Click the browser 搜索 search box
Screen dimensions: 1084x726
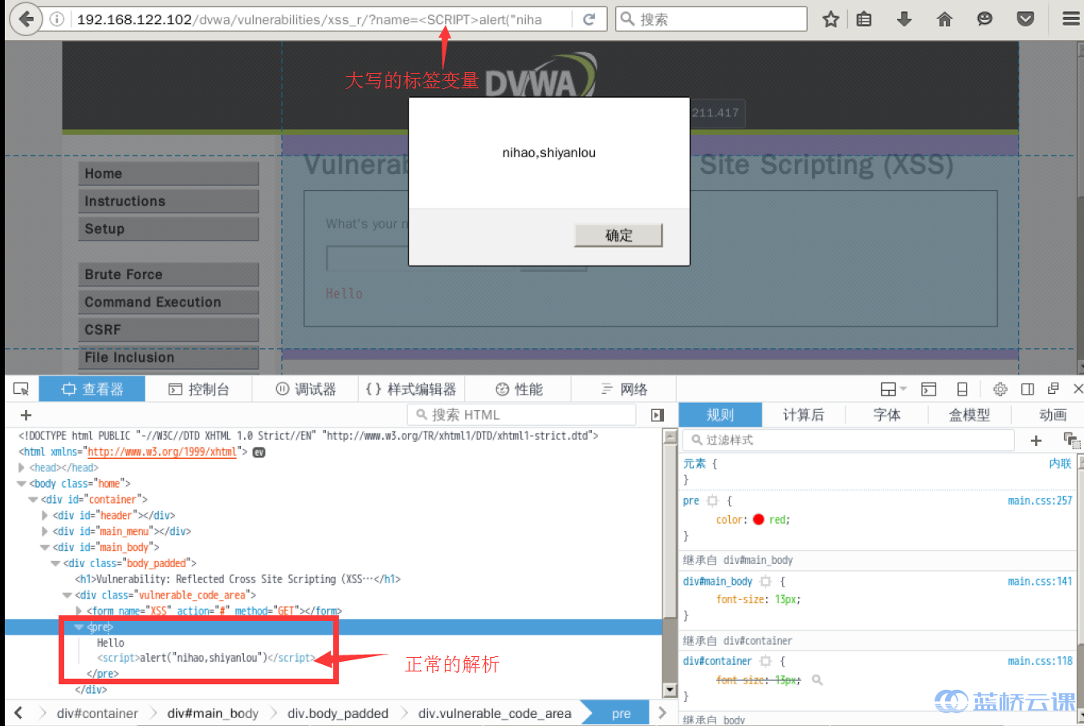coord(711,19)
